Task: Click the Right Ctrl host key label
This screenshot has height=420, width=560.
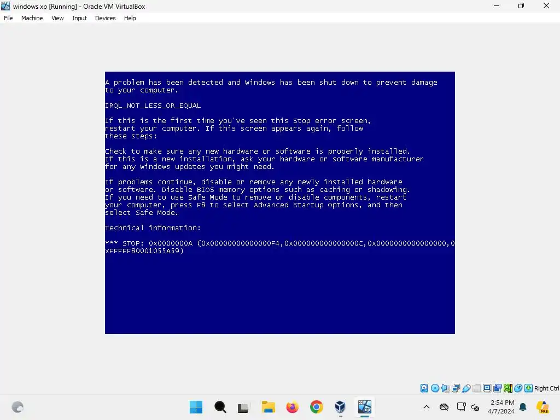Action: point(546,388)
